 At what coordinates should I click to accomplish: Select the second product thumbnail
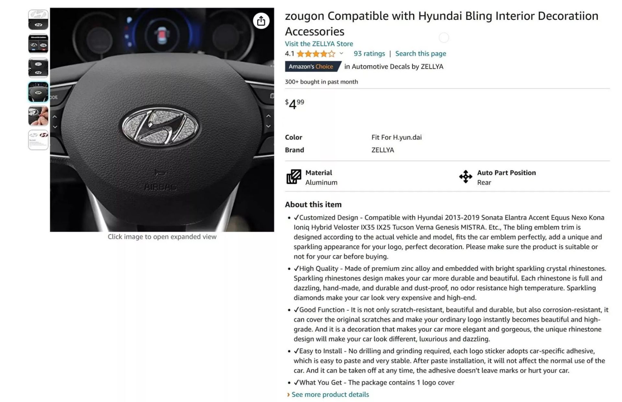pos(38,44)
